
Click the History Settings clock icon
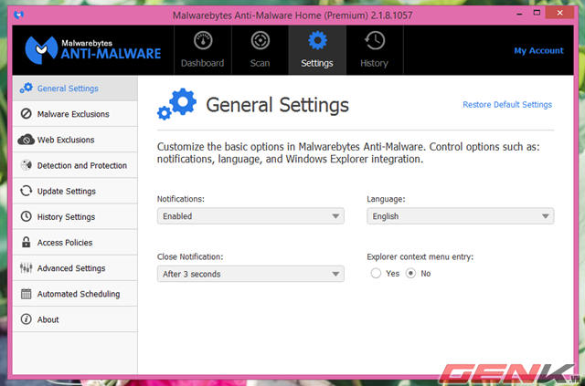click(x=27, y=216)
